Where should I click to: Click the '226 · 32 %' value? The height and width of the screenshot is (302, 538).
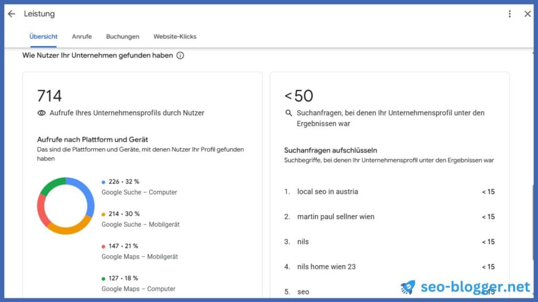124,182
